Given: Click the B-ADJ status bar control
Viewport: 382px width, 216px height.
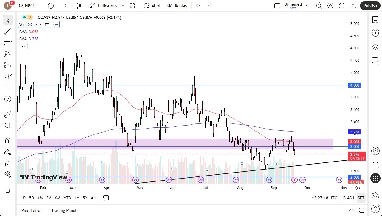Looking at the screenshot, I should click(x=348, y=198).
